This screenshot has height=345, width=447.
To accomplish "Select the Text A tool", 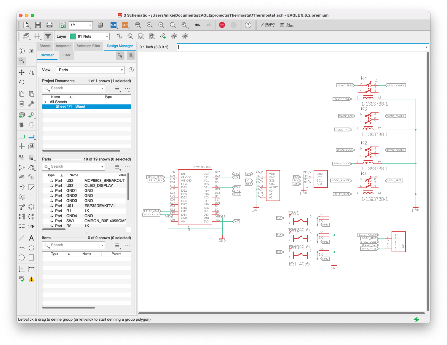I will (x=31, y=238).
